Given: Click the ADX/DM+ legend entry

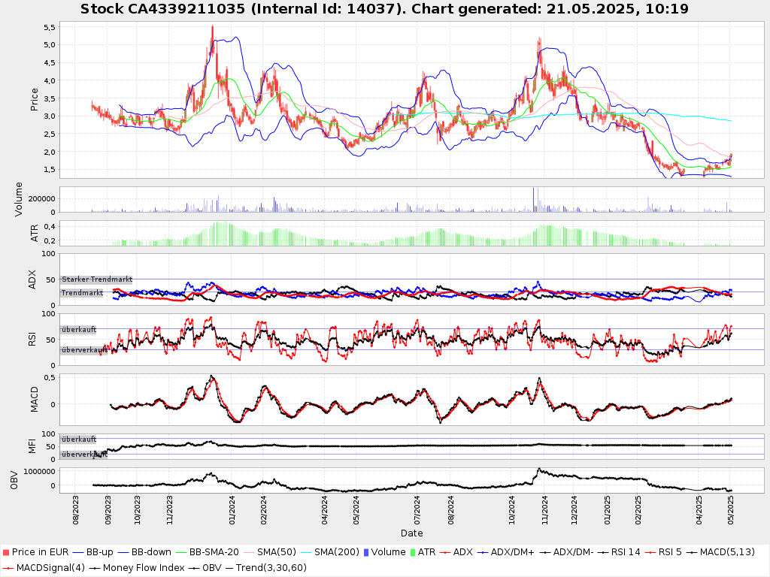Looking at the screenshot, I should (506, 552).
